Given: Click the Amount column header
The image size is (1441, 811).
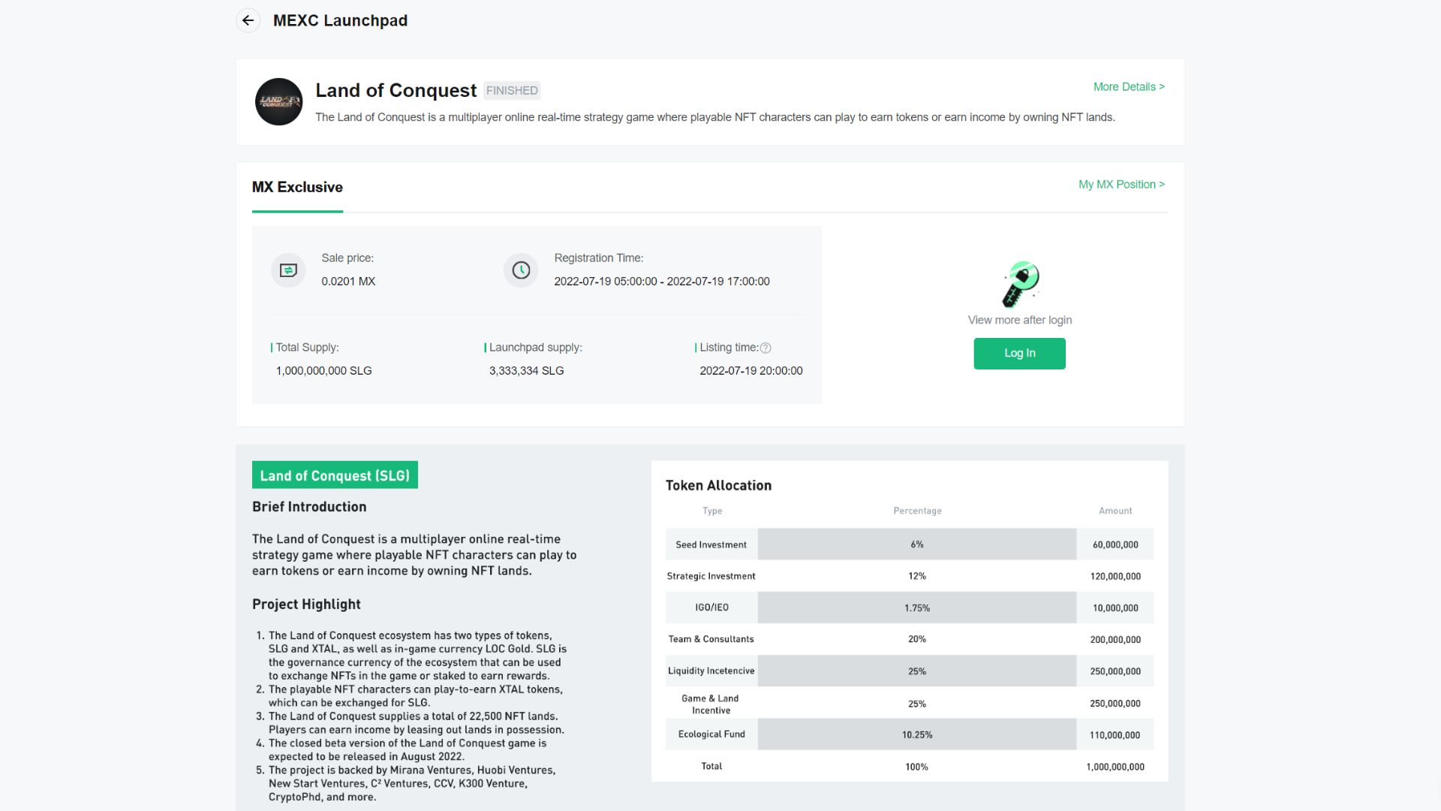Looking at the screenshot, I should 1115,511.
